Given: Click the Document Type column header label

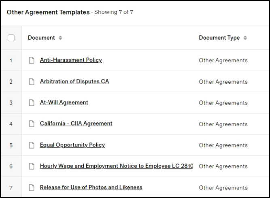Looking at the screenshot, I should tap(219, 38).
